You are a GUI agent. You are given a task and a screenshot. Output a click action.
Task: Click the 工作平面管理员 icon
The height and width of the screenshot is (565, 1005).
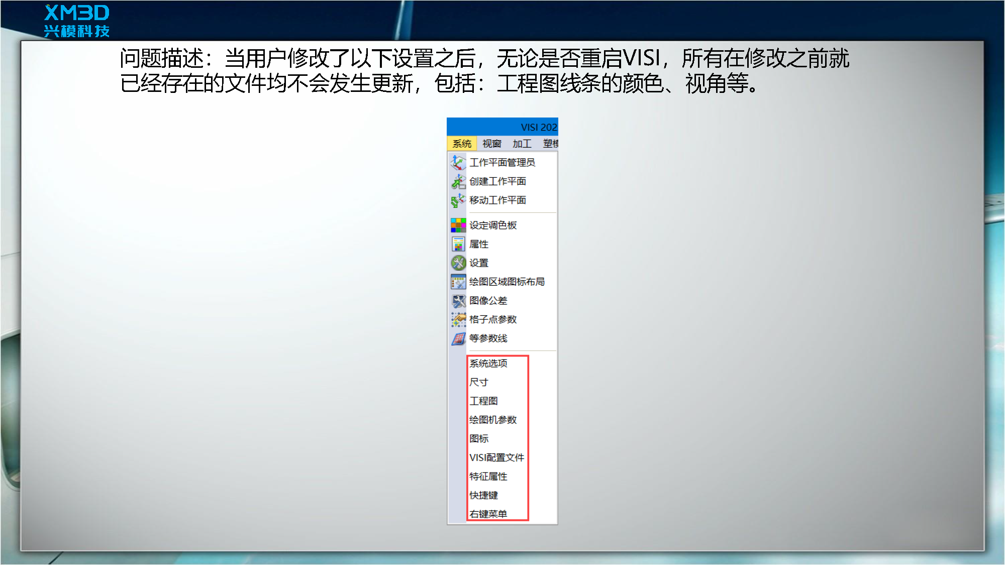click(x=458, y=162)
